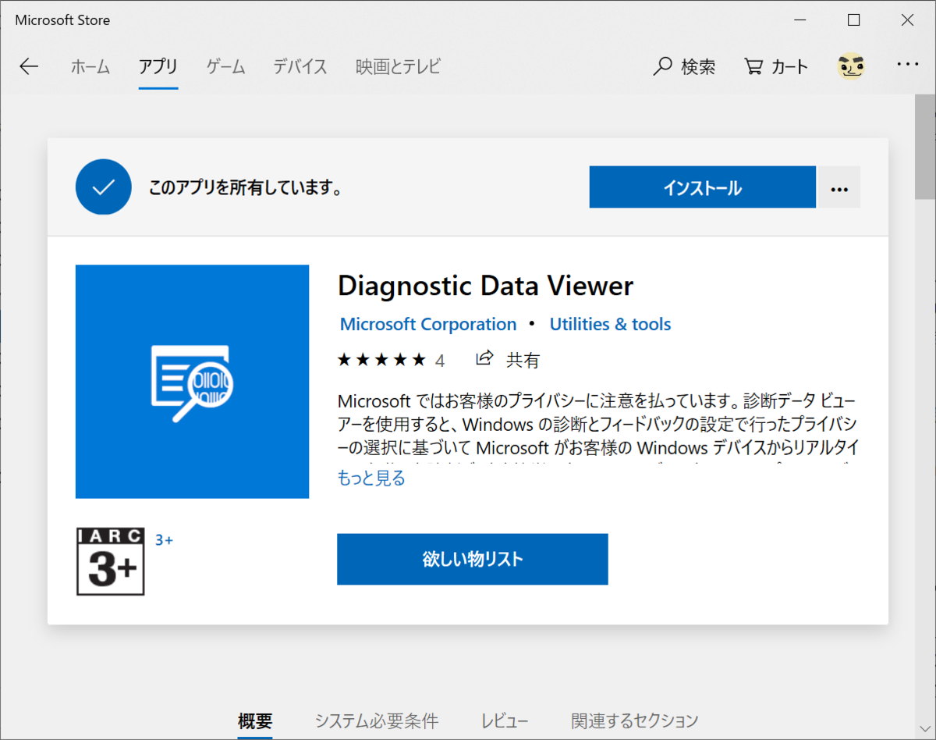The image size is (936, 740).
Task: Minimize the Microsoft Store window
Action: pos(800,20)
